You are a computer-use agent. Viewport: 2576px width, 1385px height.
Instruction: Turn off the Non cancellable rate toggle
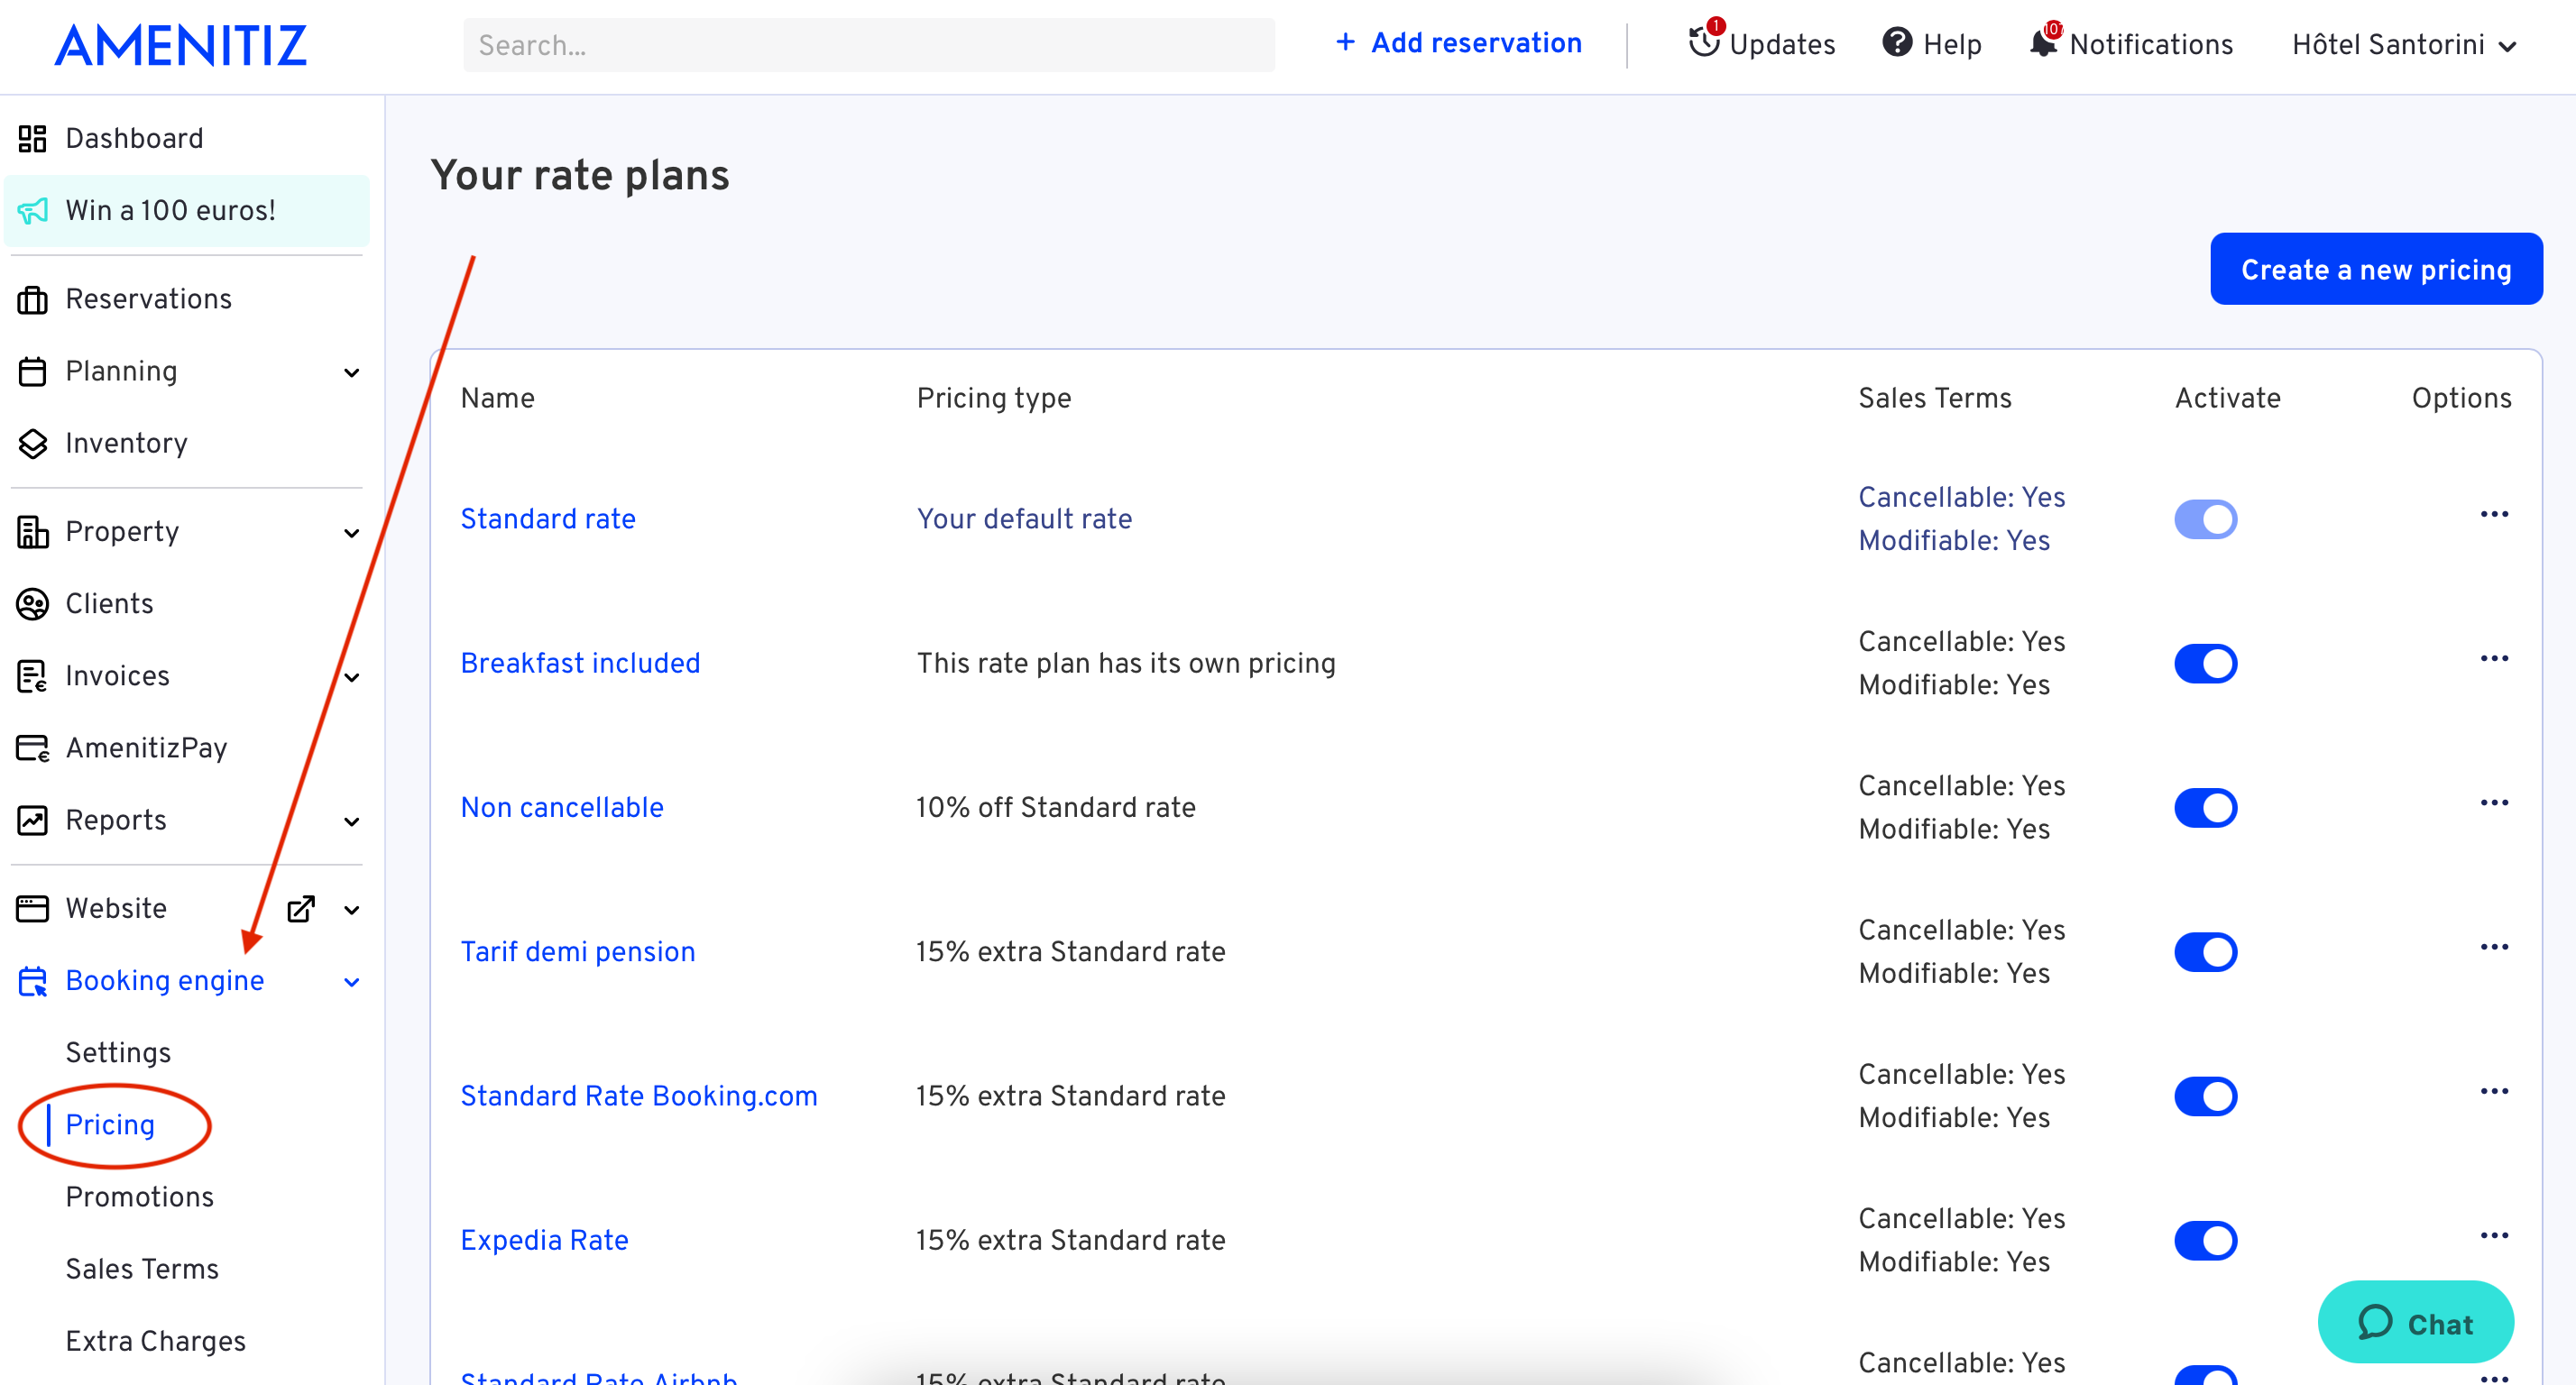point(2205,807)
